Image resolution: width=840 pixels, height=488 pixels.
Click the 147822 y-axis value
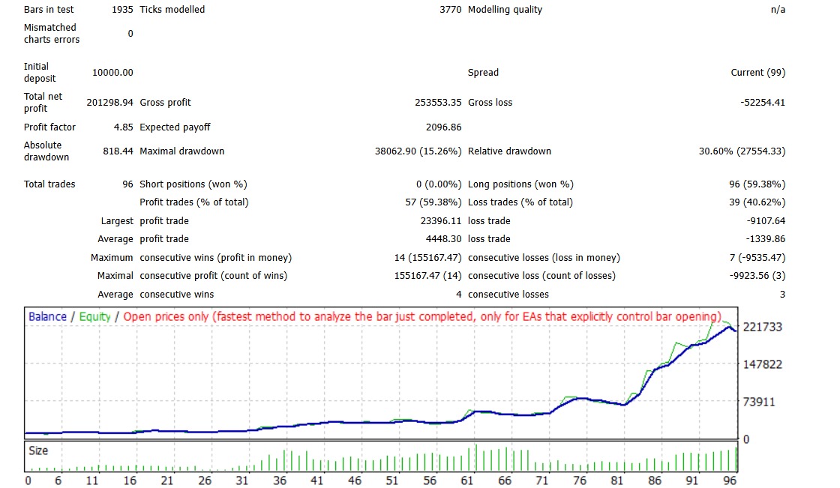click(762, 364)
